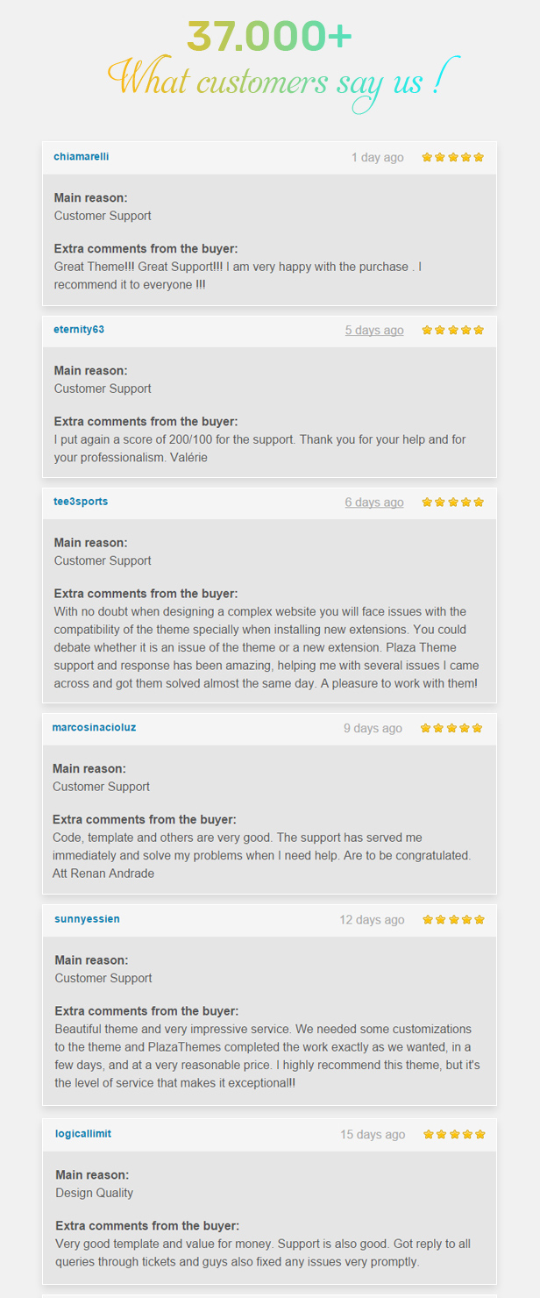Open the logicallimit username link
The height and width of the screenshot is (1298, 540).
(83, 1134)
